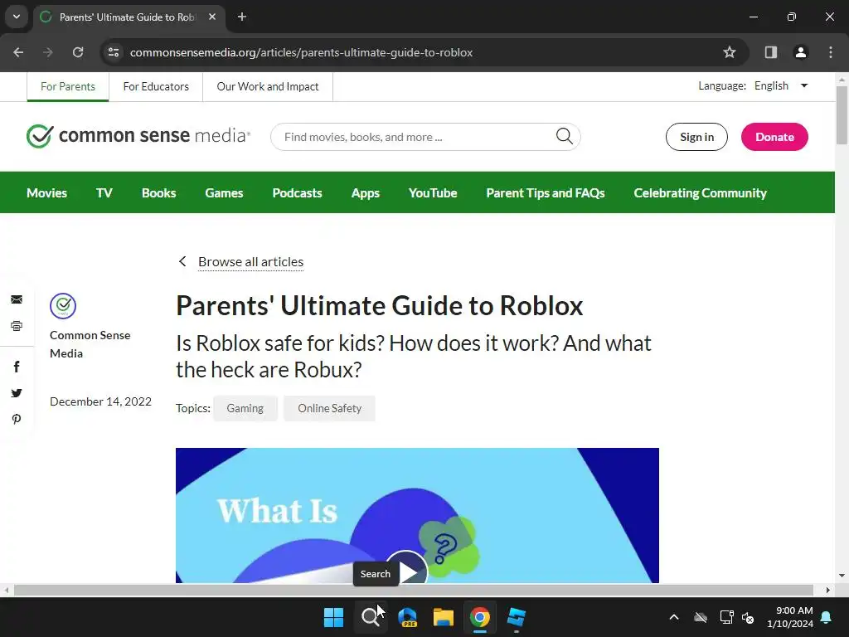Open Parent Tips and FAQs menu
849x637 pixels.
(x=546, y=192)
